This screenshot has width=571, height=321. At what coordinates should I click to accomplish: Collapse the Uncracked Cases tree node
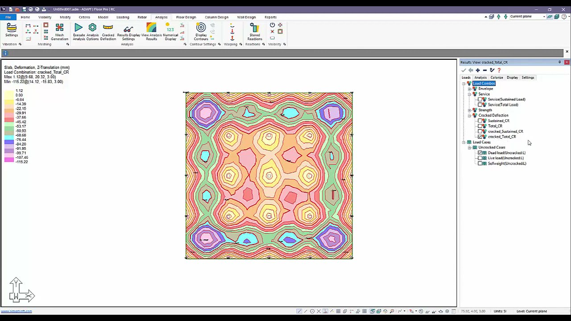(469, 148)
